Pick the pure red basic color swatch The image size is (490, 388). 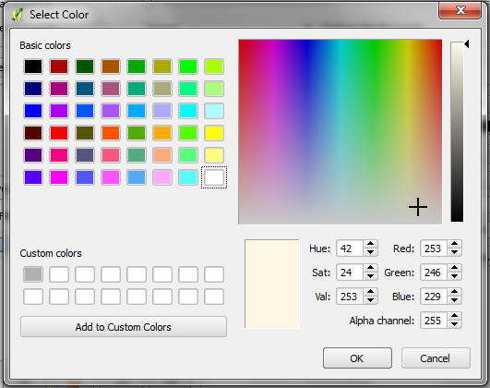(x=59, y=133)
